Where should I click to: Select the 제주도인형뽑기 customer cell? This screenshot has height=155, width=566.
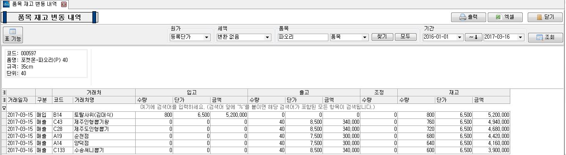pyautogui.click(x=104, y=129)
